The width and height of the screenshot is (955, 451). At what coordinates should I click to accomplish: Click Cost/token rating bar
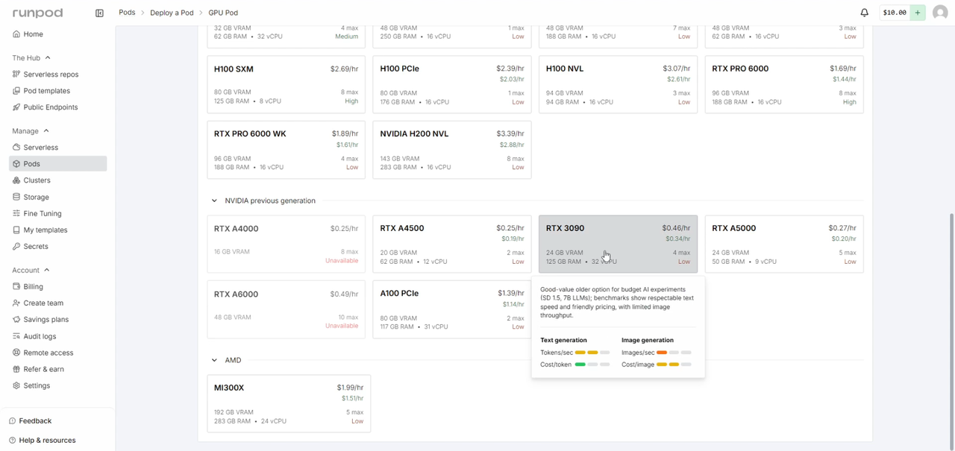(x=592, y=365)
